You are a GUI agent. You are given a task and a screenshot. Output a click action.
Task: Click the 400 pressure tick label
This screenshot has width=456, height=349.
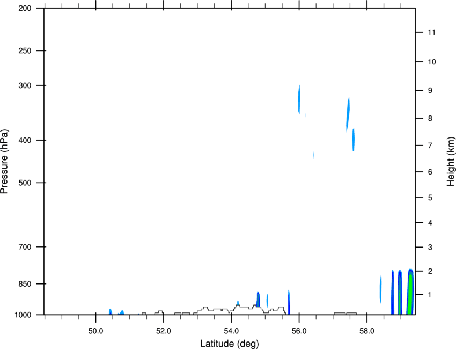coord(25,140)
